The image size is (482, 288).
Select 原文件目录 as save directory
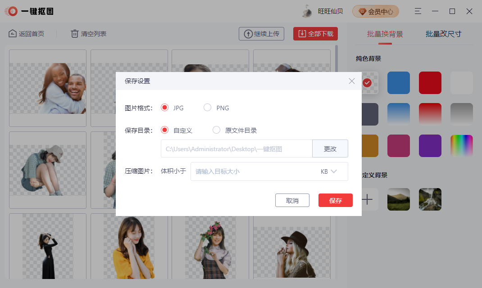coord(216,130)
